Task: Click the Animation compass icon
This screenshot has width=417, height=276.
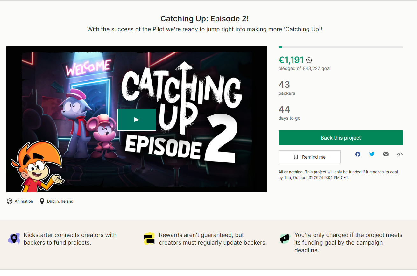Action: (x=10, y=201)
